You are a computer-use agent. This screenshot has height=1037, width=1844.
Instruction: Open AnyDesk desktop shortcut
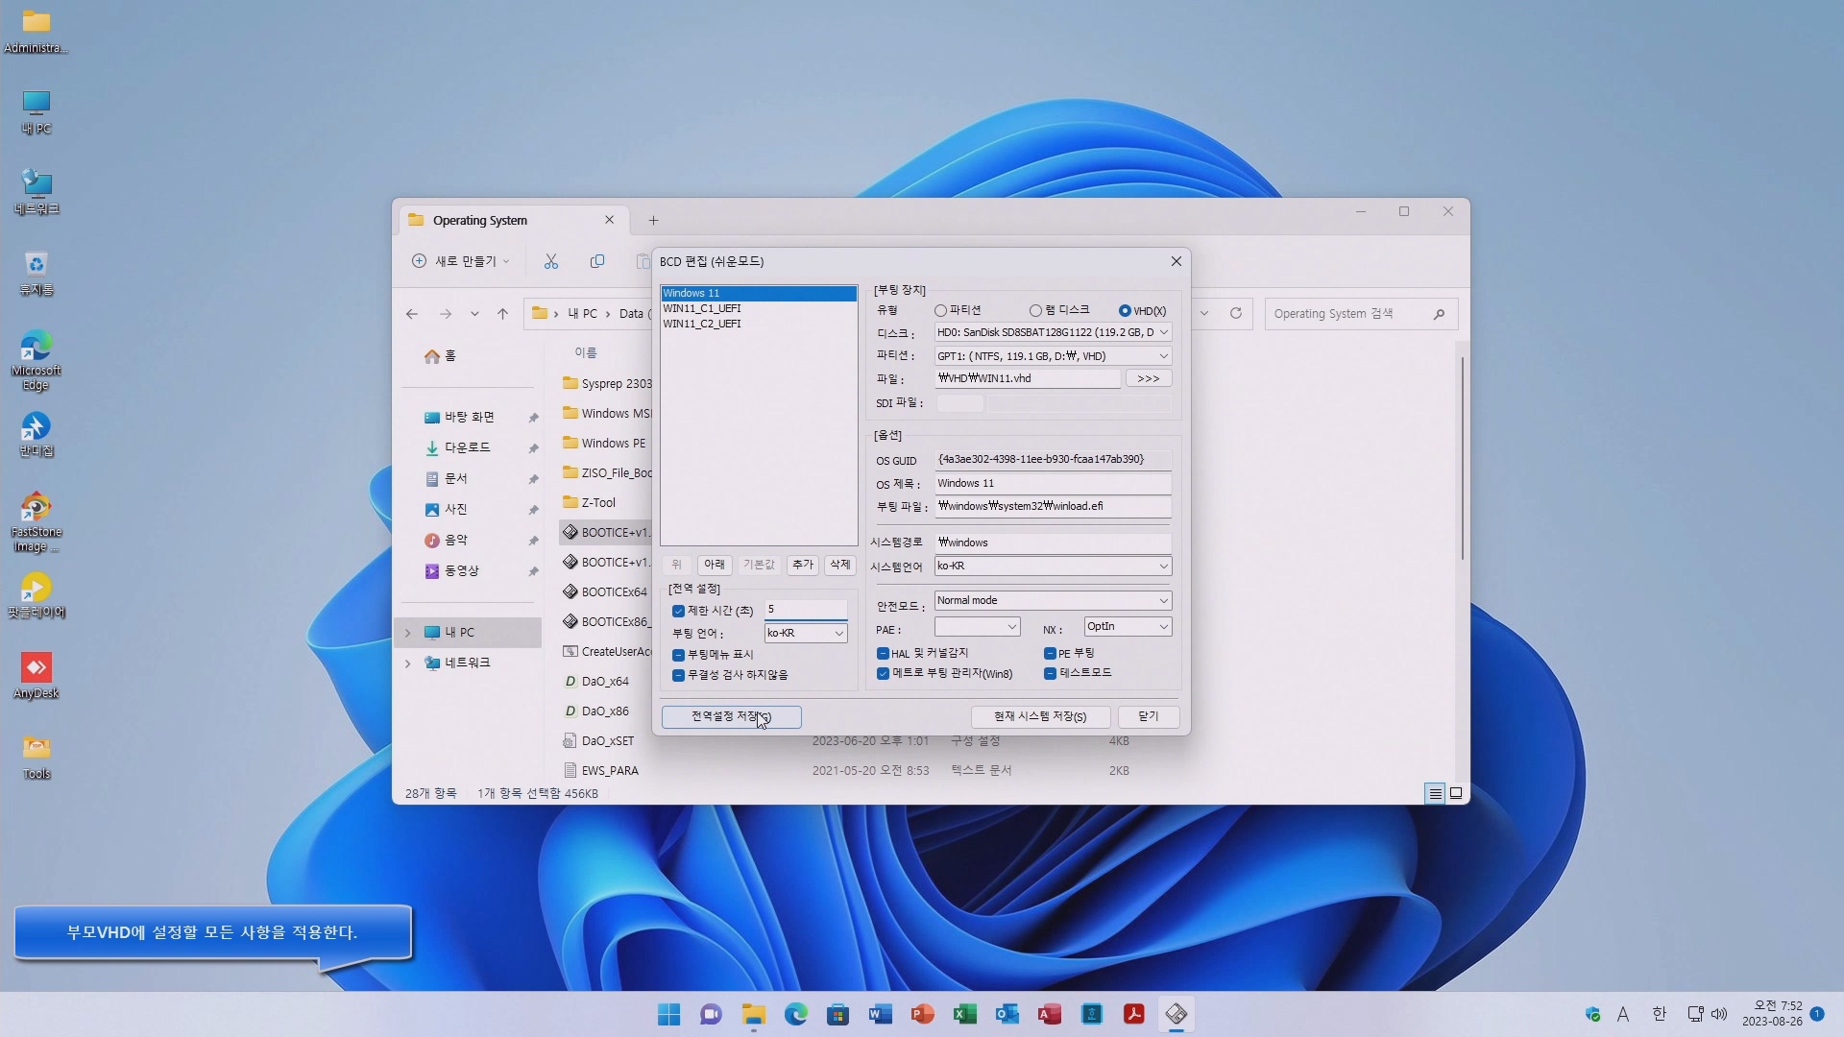pos(36,675)
